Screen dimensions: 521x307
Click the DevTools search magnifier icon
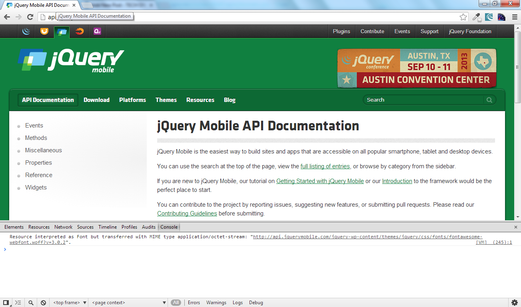click(31, 303)
